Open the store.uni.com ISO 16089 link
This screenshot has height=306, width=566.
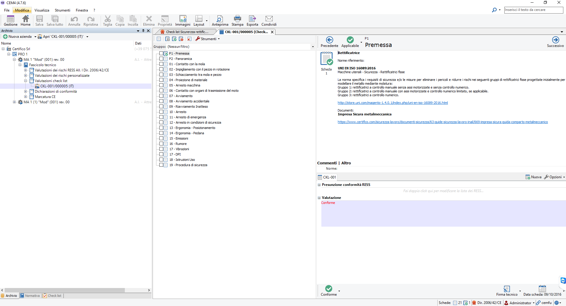392,103
